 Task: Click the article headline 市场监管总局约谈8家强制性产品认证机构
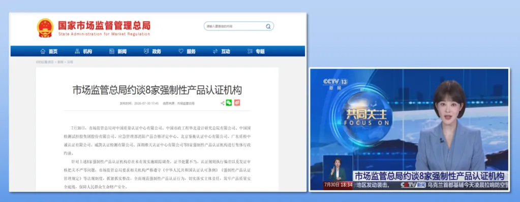tap(157, 90)
